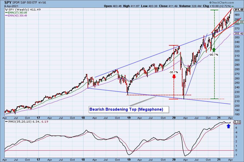Click the 0 level on the PMO axis

click(236, 150)
